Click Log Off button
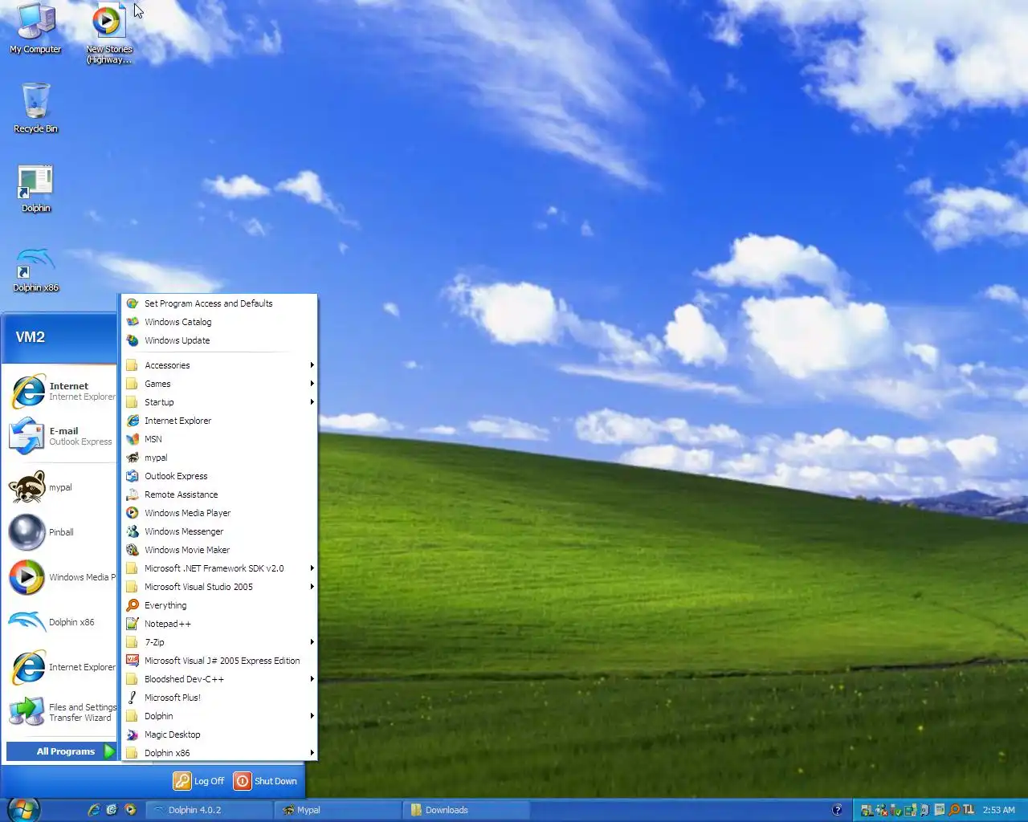This screenshot has height=822, width=1028. click(199, 781)
